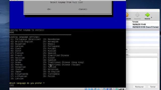Click the snapshot description text area

pos(142,70)
